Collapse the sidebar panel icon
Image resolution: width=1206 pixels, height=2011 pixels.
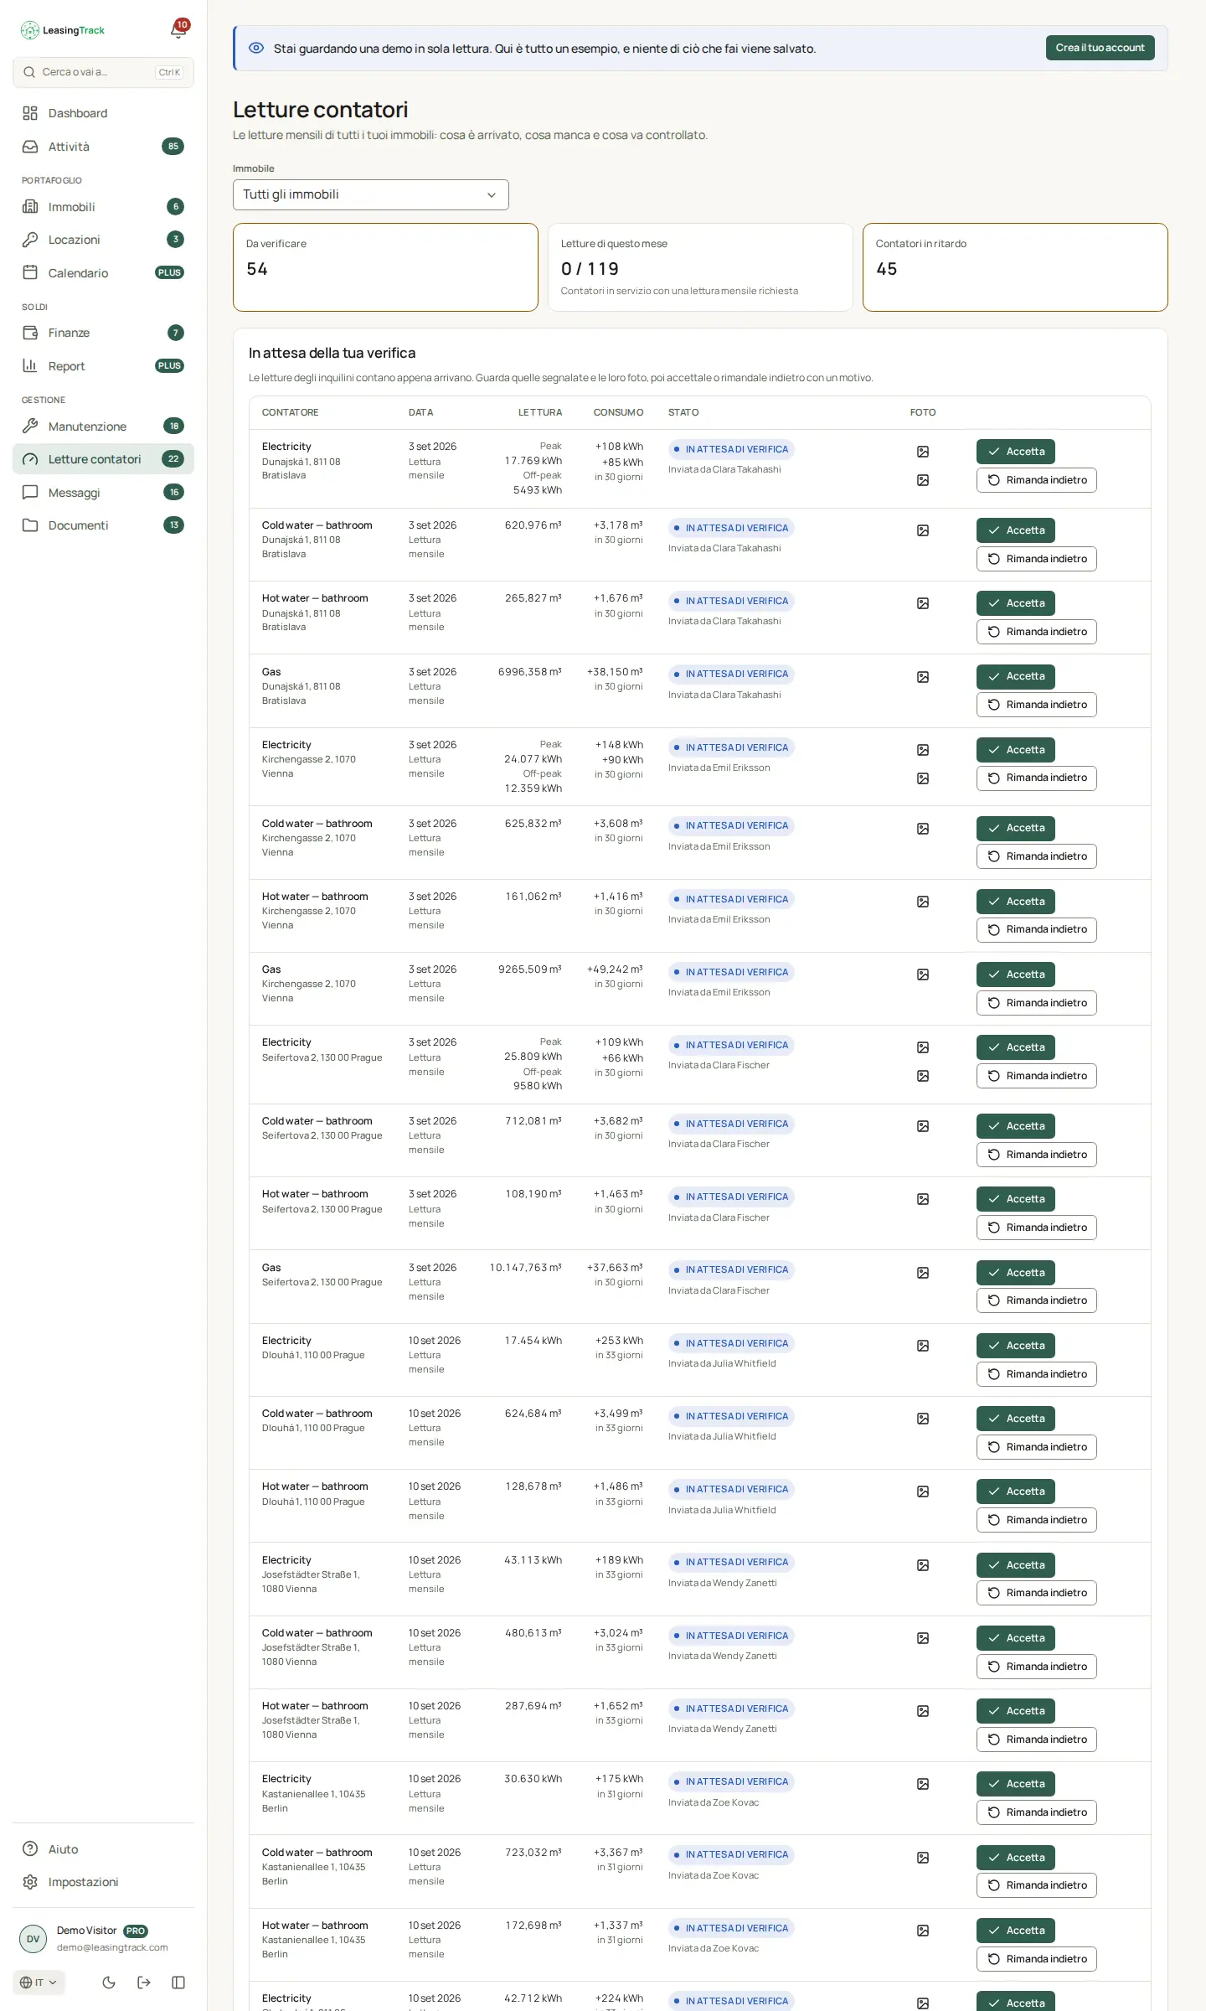pyautogui.click(x=178, y=1982)
